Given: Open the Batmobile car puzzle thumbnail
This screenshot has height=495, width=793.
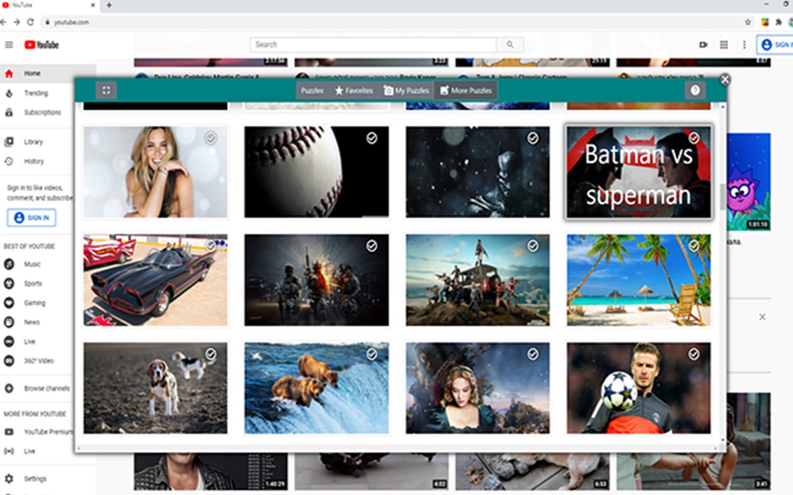Looking at the screenshot, I should tap(156, 280).
